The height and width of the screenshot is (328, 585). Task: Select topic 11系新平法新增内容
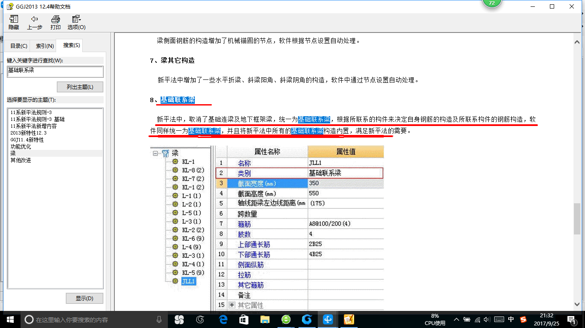coord(33,126)
